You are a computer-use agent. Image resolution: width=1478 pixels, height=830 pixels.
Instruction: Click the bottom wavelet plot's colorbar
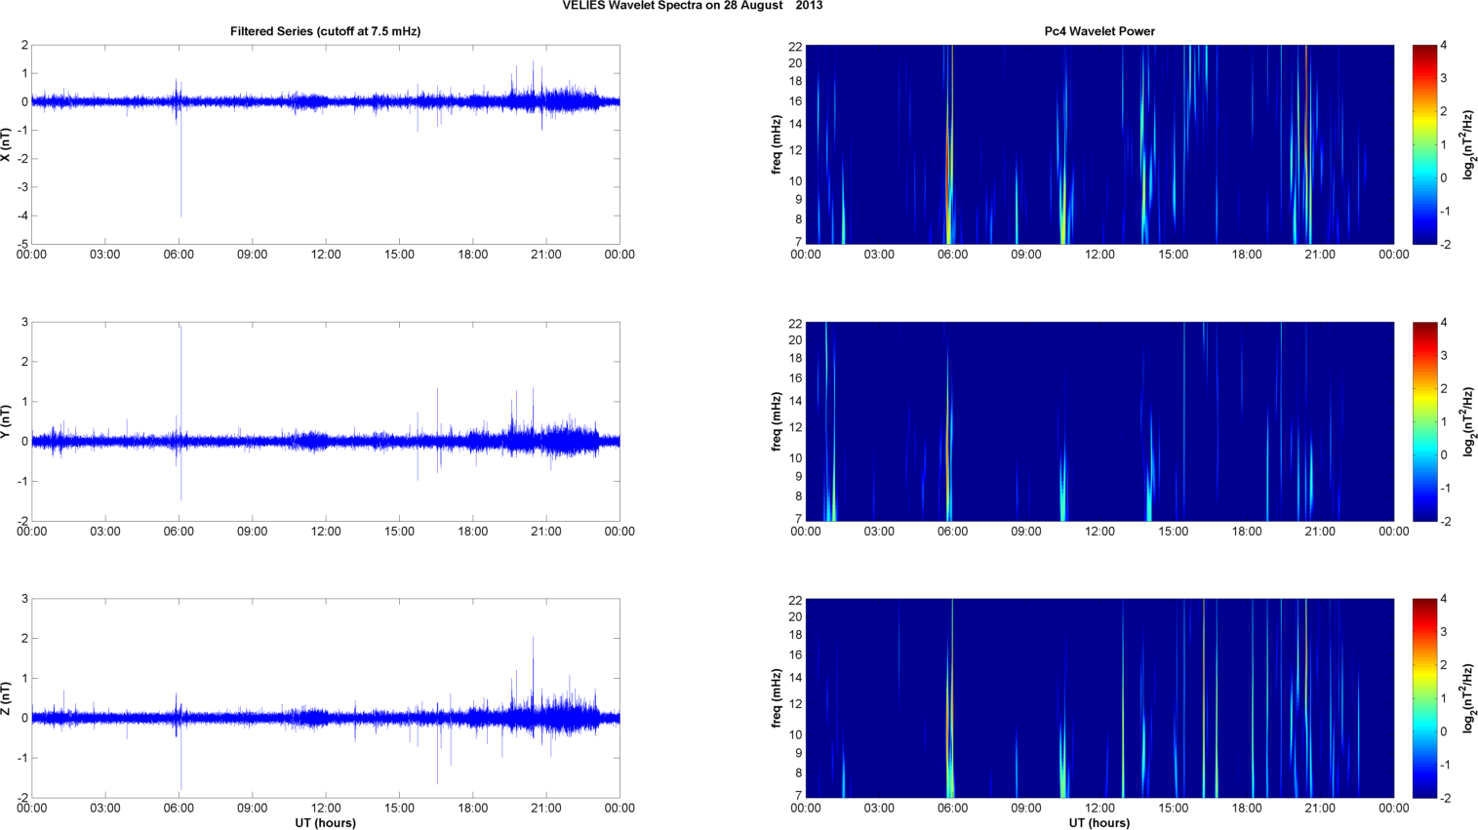click(x=1424, y=698)
